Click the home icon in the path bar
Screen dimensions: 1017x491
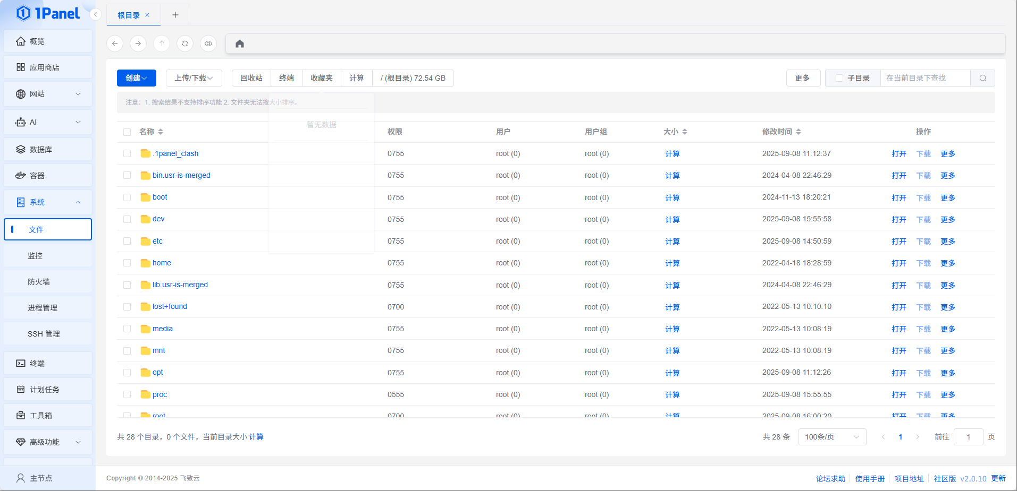(240, 44)
